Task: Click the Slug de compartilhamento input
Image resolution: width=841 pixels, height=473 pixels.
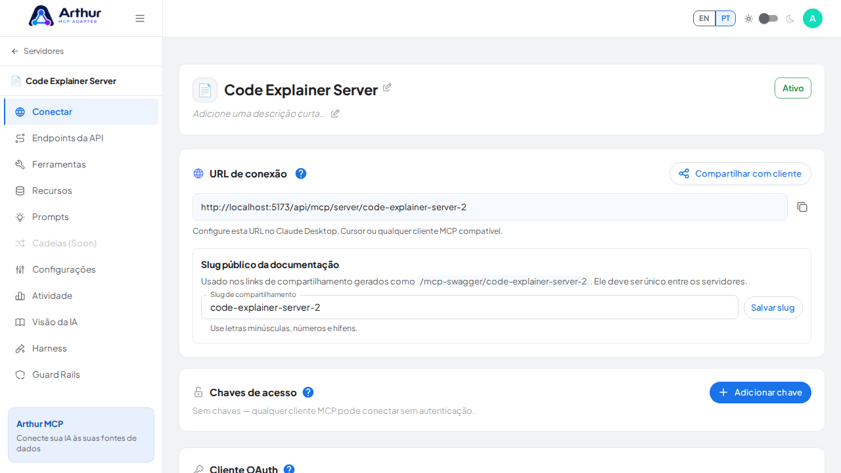Action: (470, 307)
